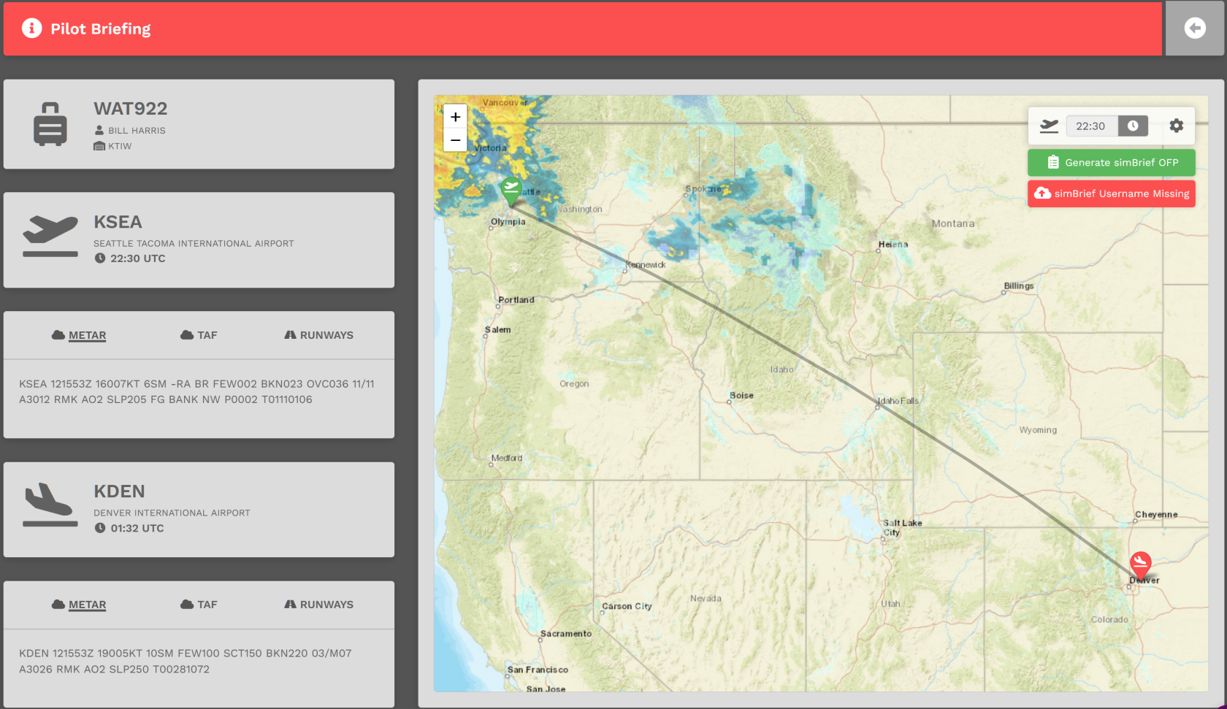Click the KDEN airport code heading
1227x709 pixels.
pyautogui.click(x=119, y=491)
